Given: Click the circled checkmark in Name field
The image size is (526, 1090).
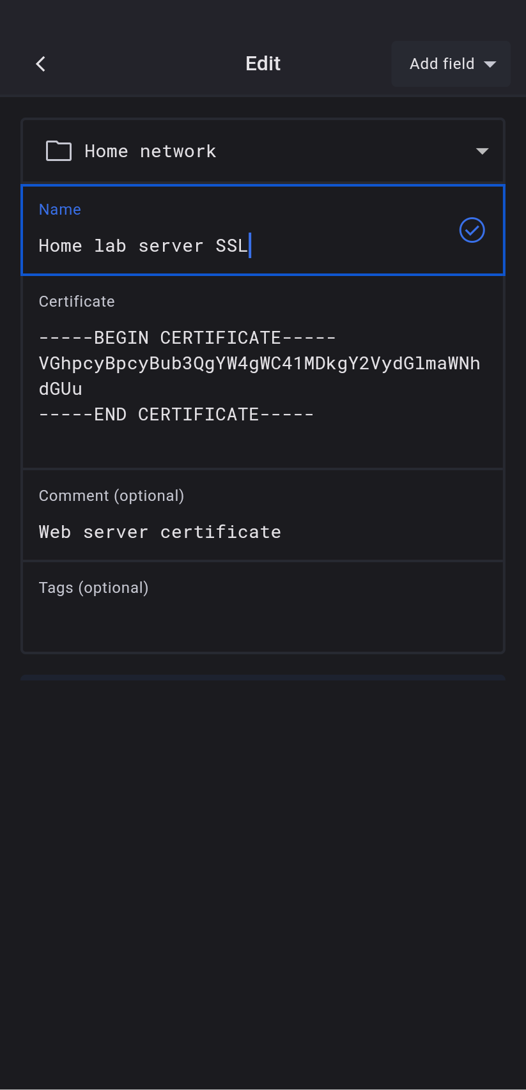Looking at the screenshot, I should pos(472,230).
